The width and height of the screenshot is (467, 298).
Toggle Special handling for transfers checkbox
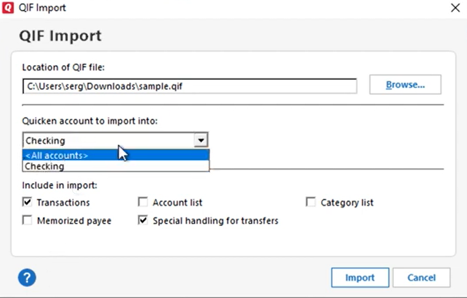(x=143, y=221)
